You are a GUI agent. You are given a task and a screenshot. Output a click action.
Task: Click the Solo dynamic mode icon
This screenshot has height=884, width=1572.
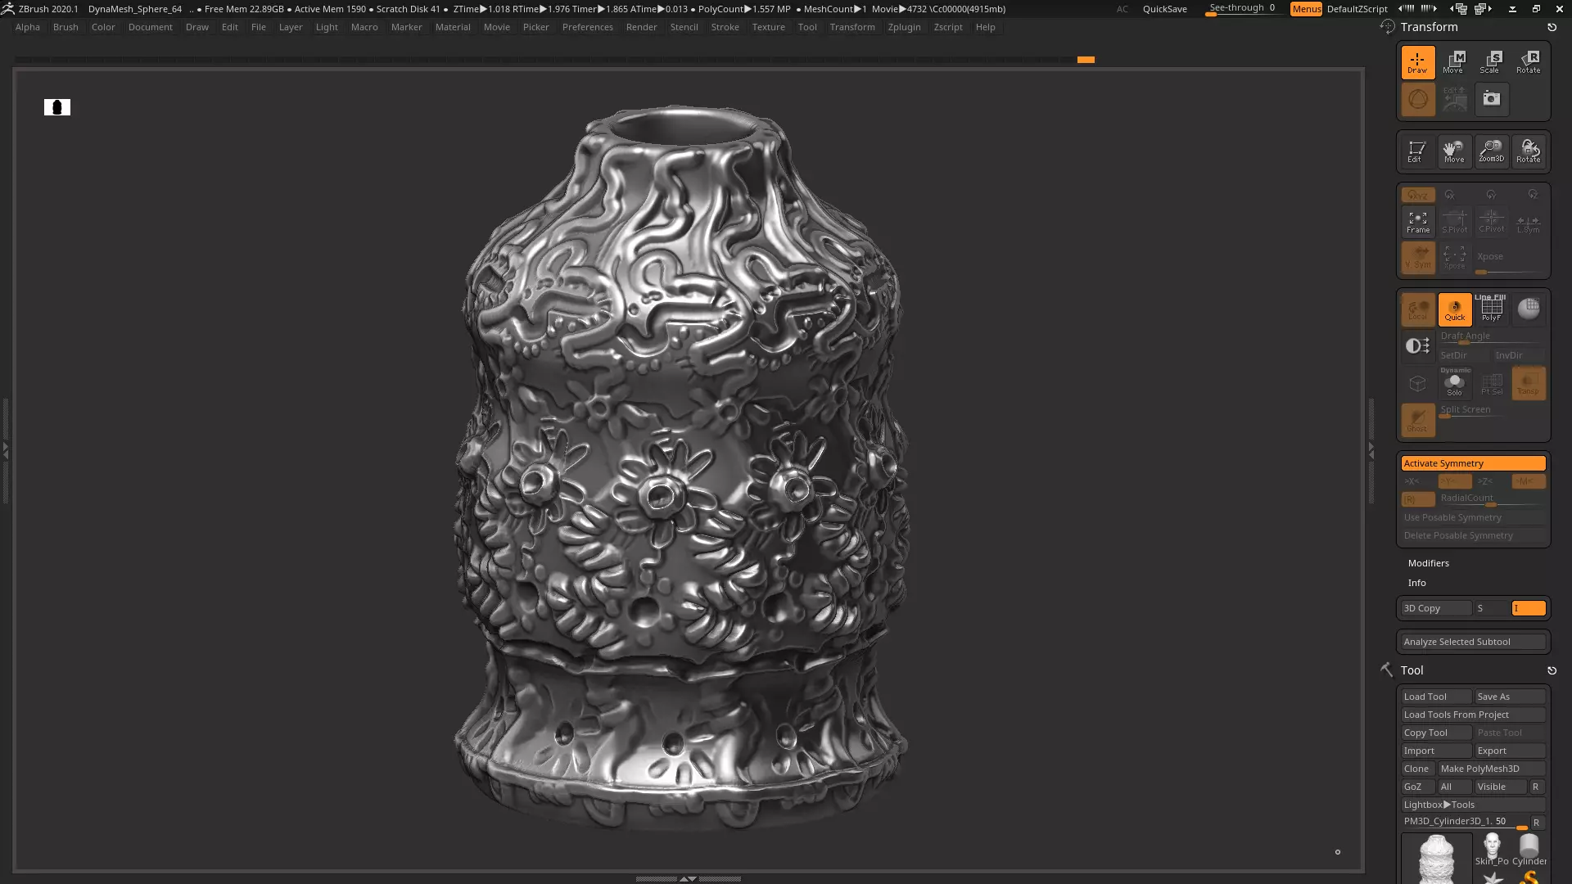(1454, 384)
